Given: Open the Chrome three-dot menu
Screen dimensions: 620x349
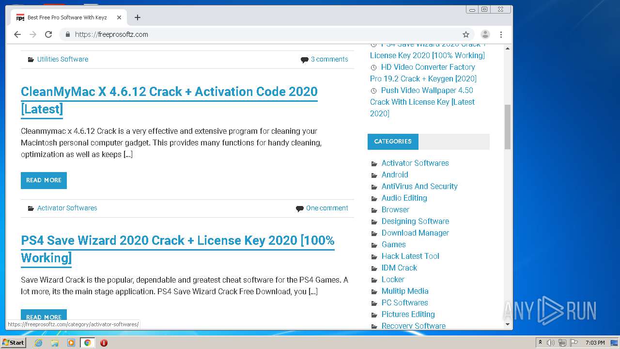Looking at the screenshot, I should [501, 34].
